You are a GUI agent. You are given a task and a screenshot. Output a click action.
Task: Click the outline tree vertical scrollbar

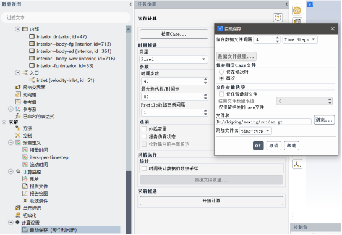(129, 130)
